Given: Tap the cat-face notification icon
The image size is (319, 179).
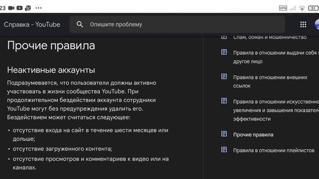Looking at the screenshot, I should coord(28,8).
